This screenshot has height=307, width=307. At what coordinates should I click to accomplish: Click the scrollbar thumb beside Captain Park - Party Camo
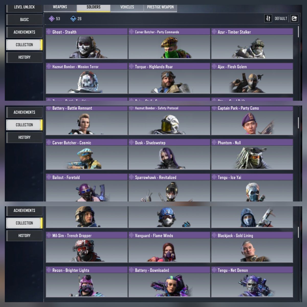click(x=298, y=123)
